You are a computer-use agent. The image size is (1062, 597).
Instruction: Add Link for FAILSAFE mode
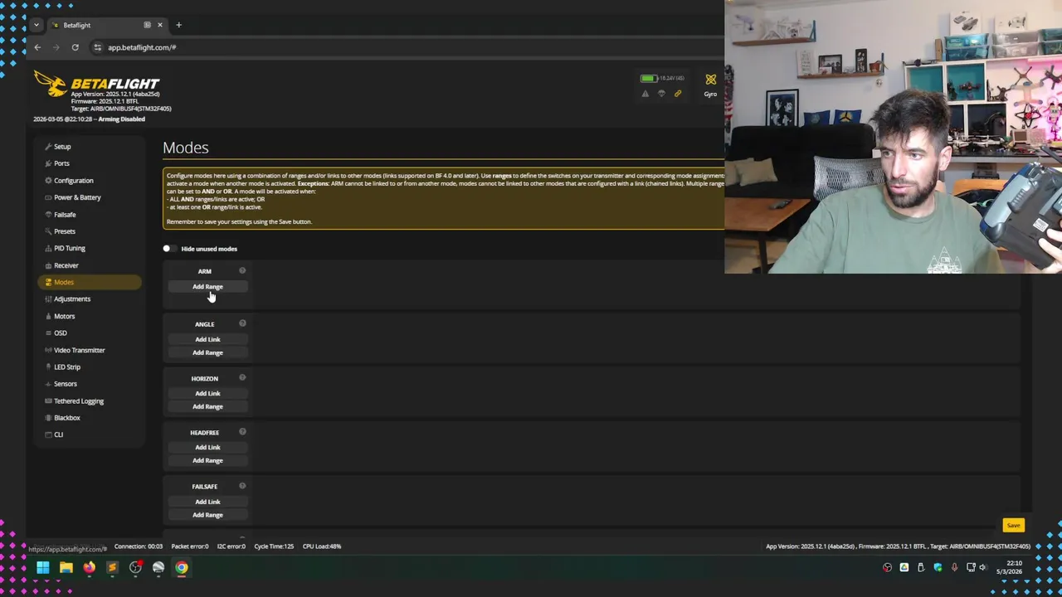(x=207, y=502)
